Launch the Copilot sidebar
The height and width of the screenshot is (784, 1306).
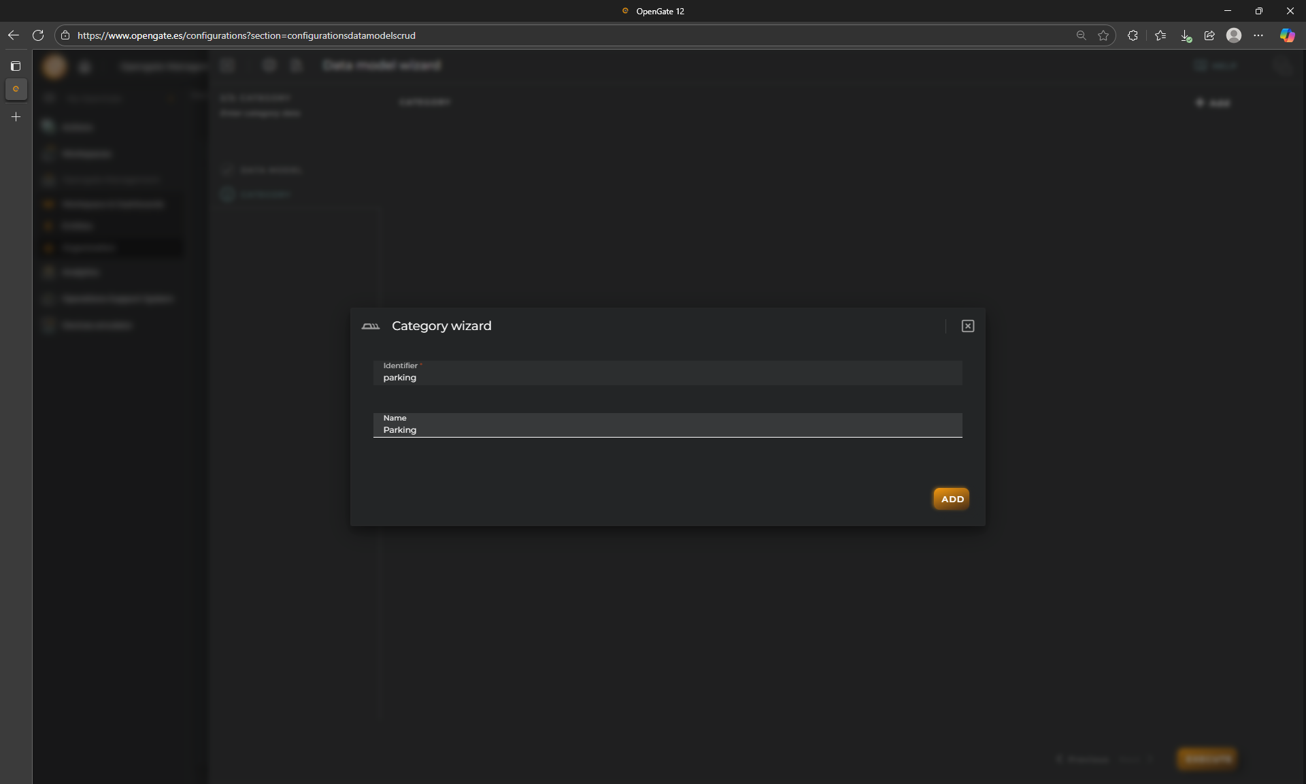[1287, 35]
